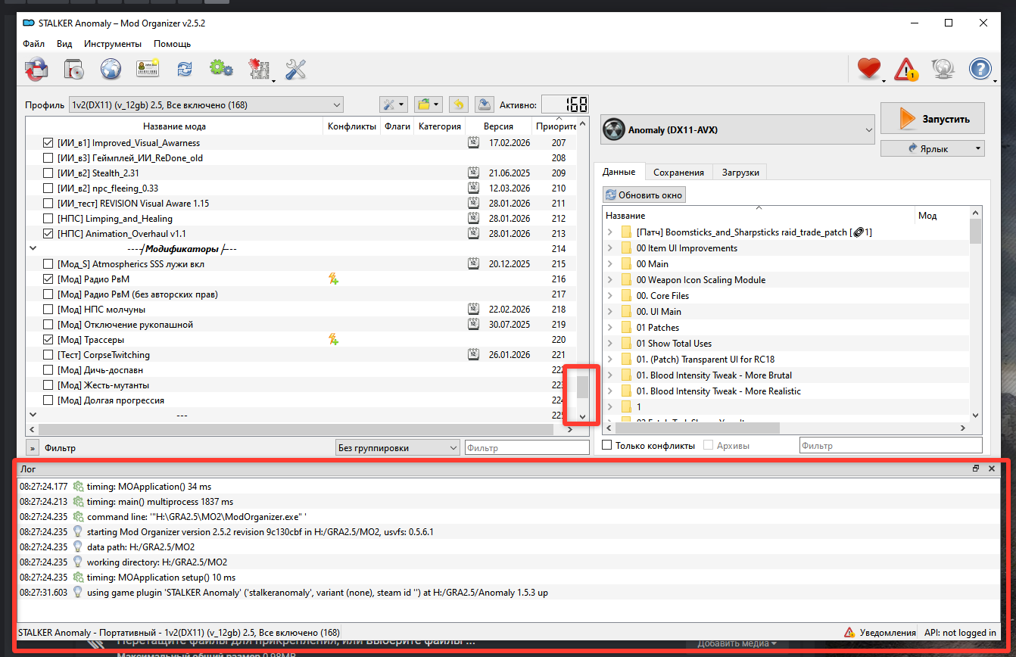Open the Вид menu
The image size is (1016, 657).
click(x=64, y=44)
